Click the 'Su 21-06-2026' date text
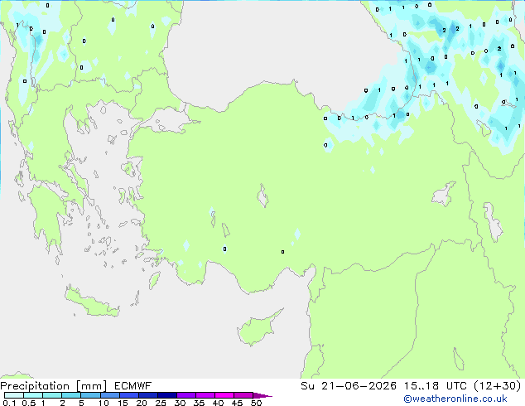This screenshot has width=525, height=406. click(x=349, y=386)
